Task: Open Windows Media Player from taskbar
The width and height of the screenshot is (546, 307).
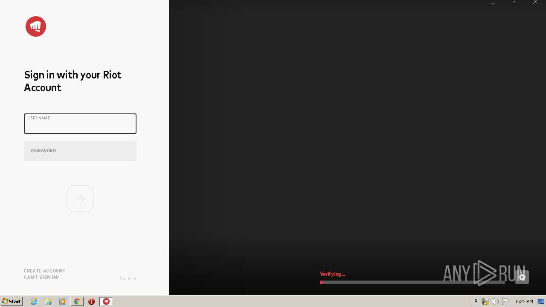Action: (x=63, y=301)
